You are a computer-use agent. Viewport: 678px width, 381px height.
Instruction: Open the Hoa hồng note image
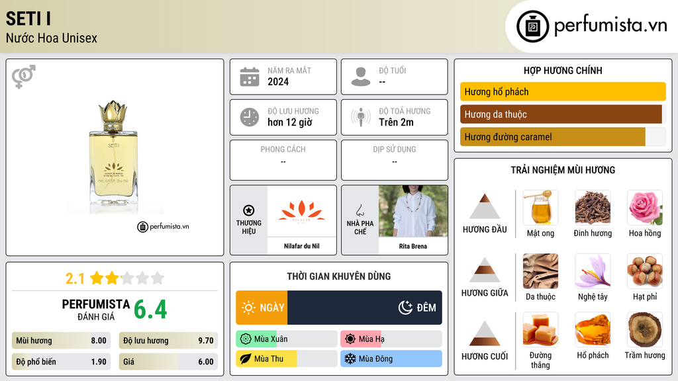pos(645,207)
